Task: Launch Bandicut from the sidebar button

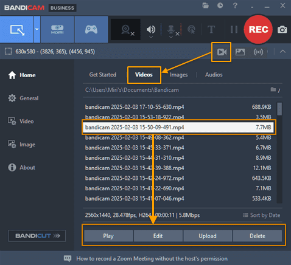Action: pos(37,236)
